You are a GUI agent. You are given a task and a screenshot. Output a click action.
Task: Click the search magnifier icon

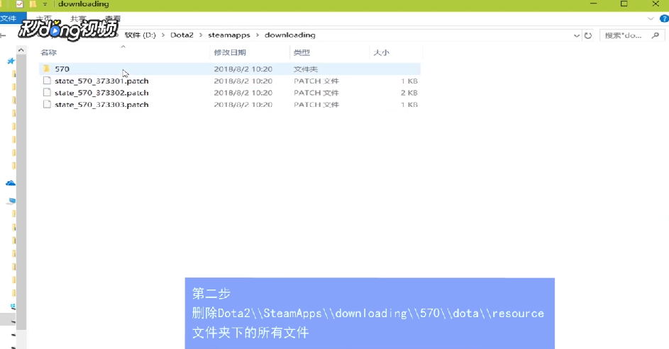point(656,35)
